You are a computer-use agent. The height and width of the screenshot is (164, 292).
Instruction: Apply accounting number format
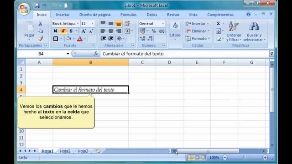pos(142,31)
